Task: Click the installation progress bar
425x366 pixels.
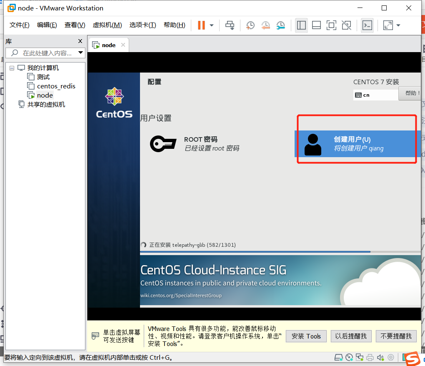Action: point(280,252)
